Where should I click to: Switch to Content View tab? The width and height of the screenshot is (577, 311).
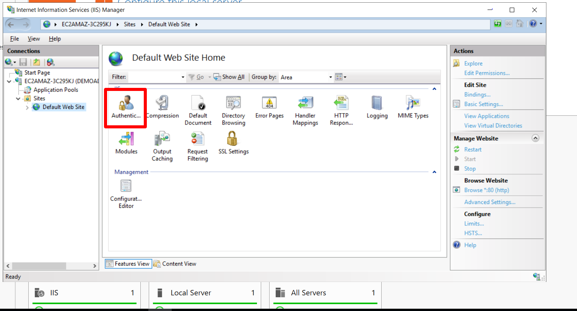[175, 264]
